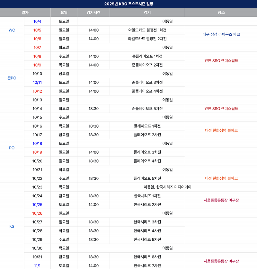Click '준플레이오프 3차전' game cell
Viewport: 257px width, 269px height.
[147, 82]
